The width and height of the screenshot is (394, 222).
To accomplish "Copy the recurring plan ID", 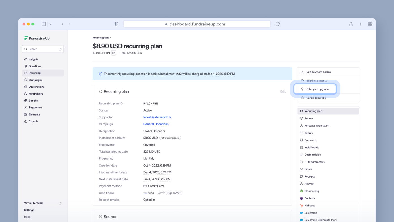I will pos(114,53).
